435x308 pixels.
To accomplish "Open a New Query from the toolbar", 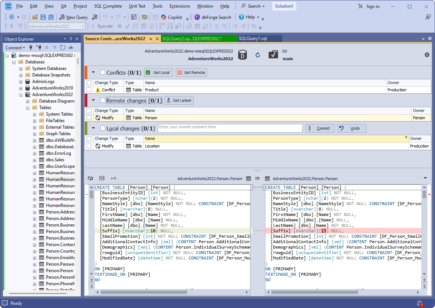I will pos(74,17).
